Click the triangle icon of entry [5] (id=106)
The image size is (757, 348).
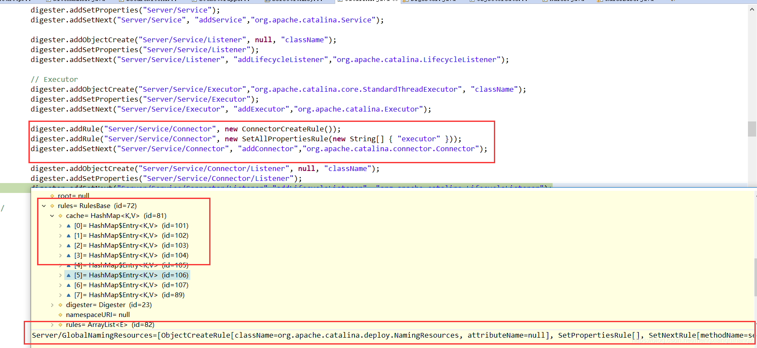point(69,275)
